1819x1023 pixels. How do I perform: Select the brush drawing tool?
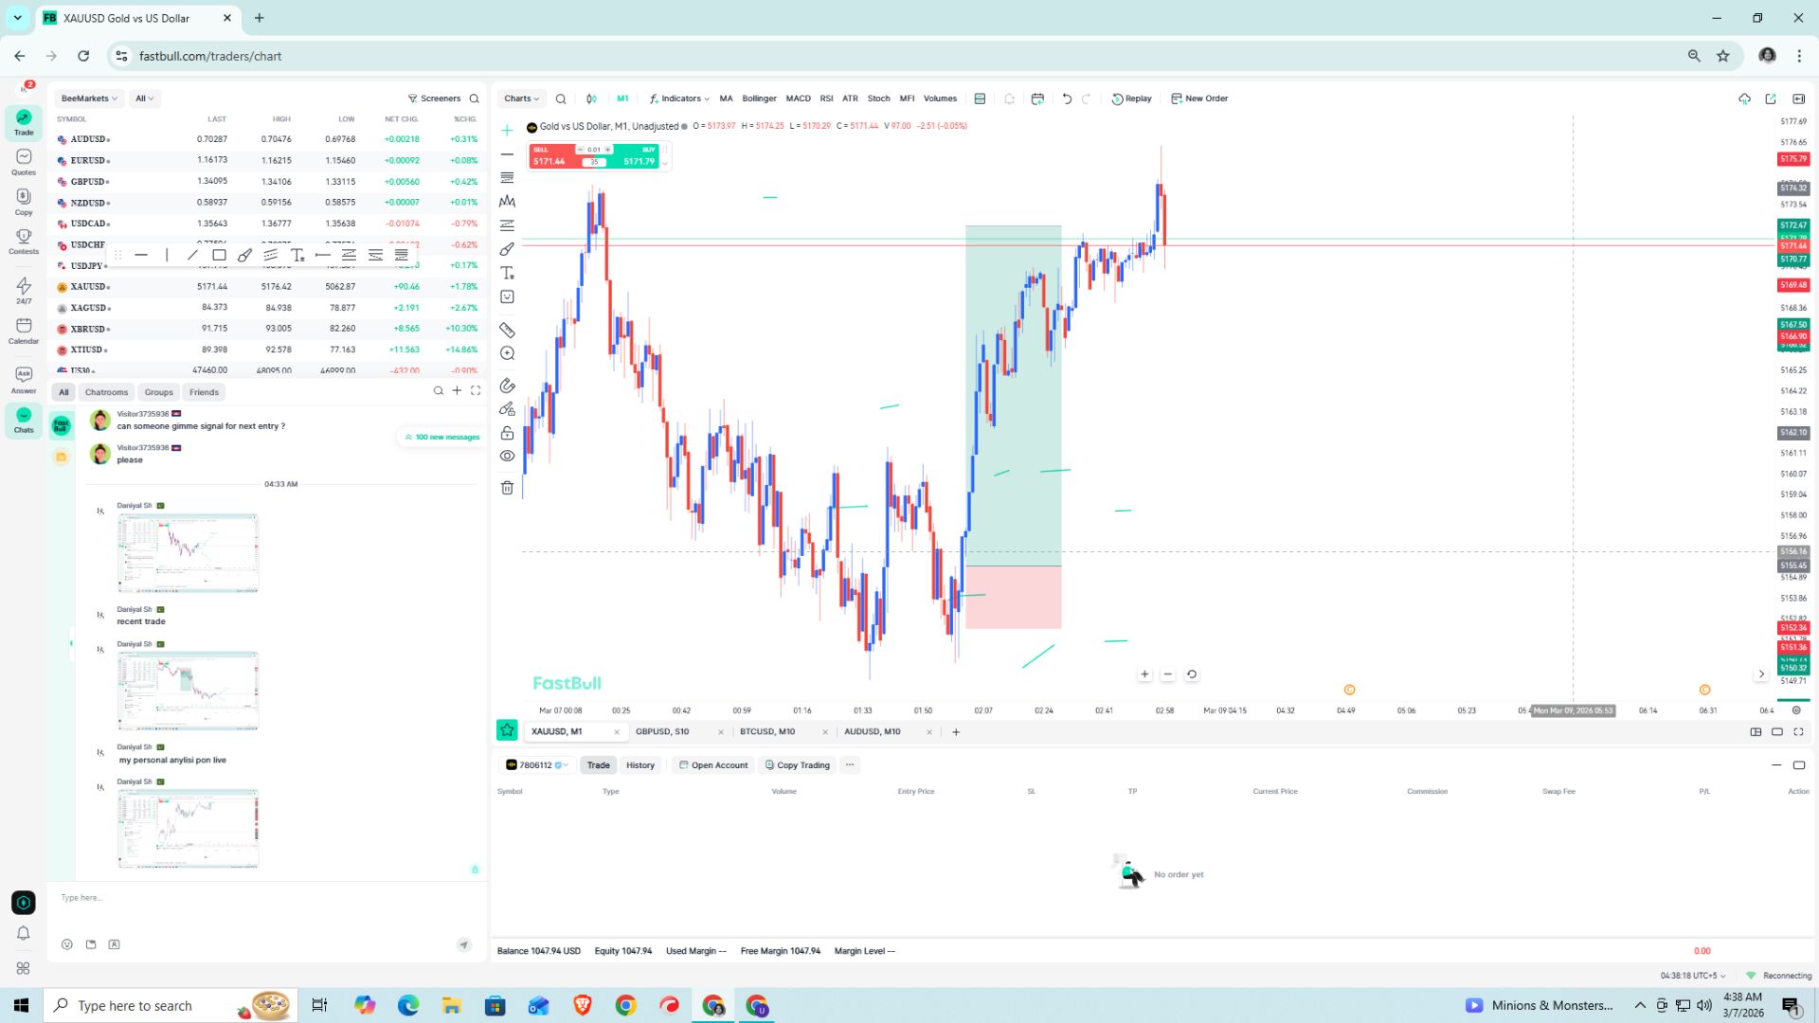click(x=507, y=249)
